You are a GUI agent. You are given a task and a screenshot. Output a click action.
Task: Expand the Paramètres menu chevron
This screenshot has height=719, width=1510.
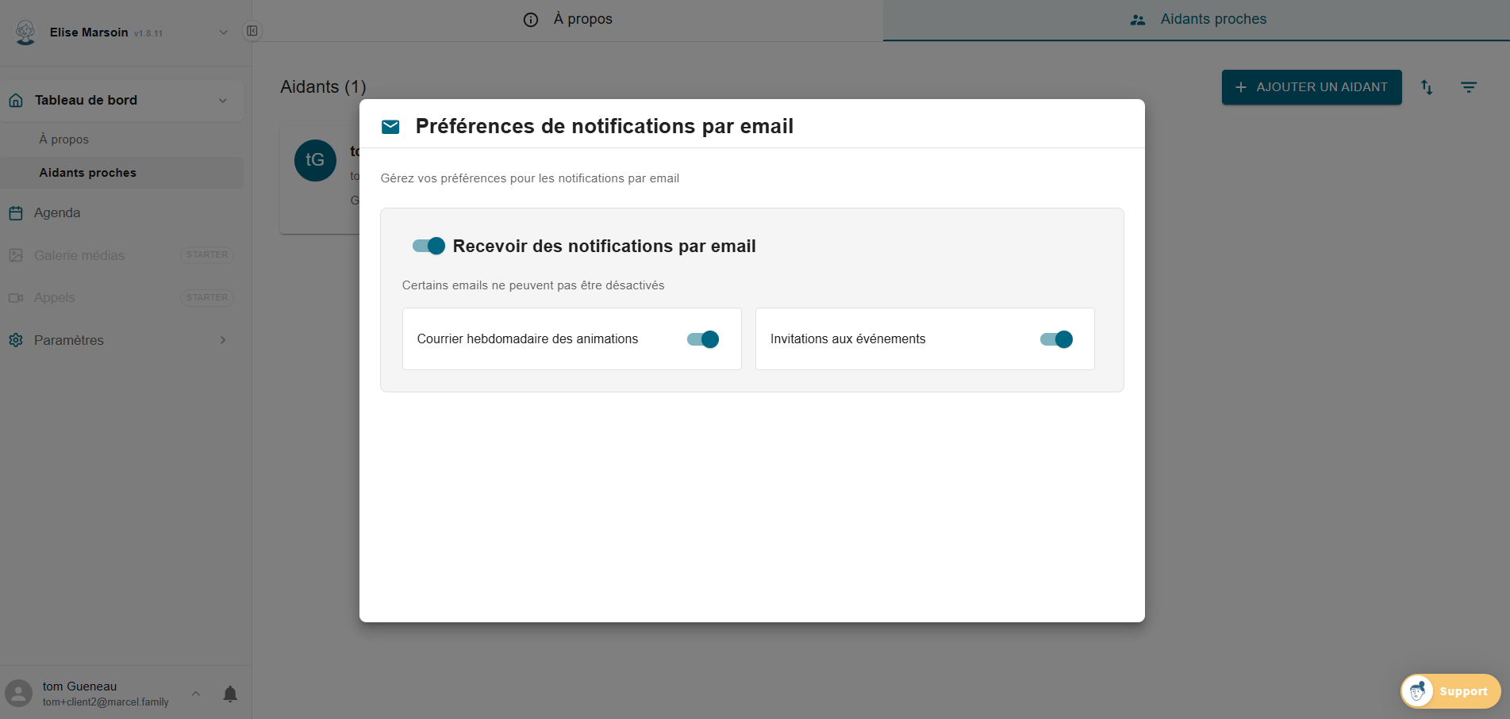click(223, 340)
